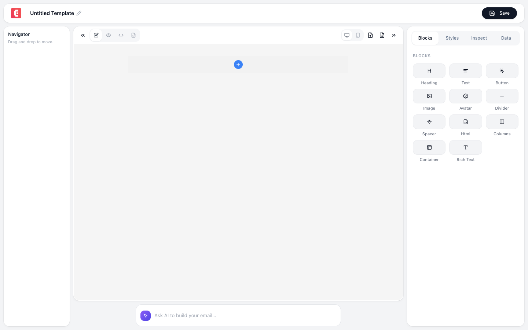Viewport: 528px width, 330px height.
Task: Insert an Html block
Action: tap(466, 122)
